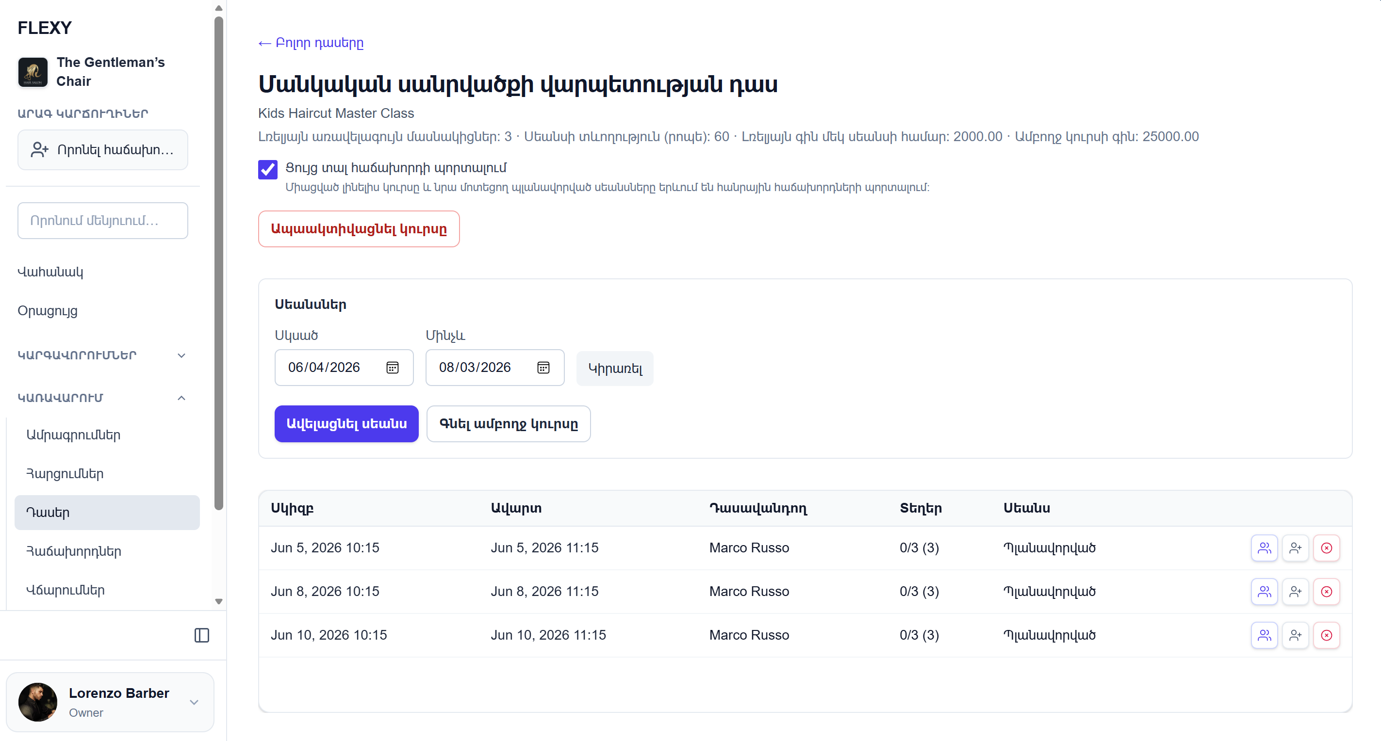This screenshot has width=1381, height=741.
Task: Add participant to Jun 5 session
Action: coord(1295,548)
